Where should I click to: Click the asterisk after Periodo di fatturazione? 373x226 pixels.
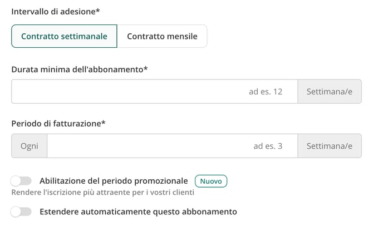point(103,123)
